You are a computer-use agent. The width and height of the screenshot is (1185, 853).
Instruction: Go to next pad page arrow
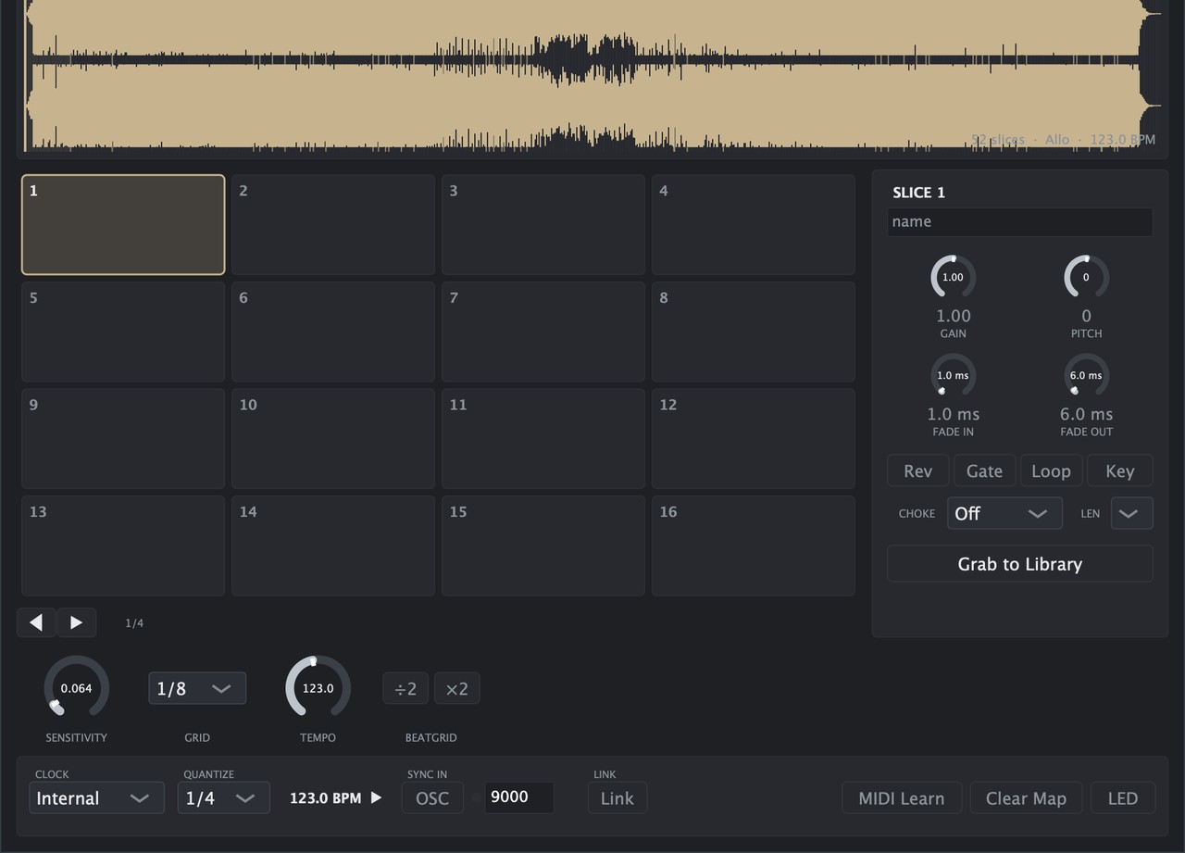point(77,622)
